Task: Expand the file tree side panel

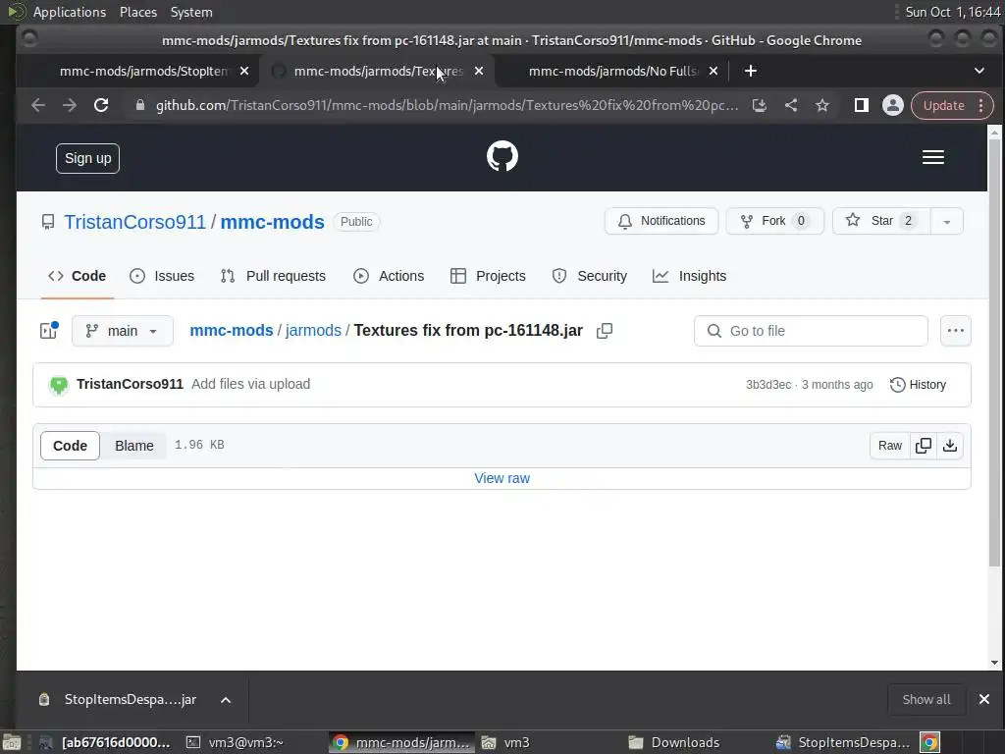Action: click(49, 330)
